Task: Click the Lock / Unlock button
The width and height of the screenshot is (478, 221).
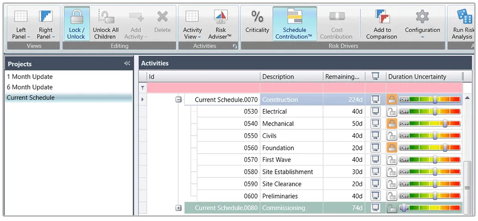Action: point(77,24)
